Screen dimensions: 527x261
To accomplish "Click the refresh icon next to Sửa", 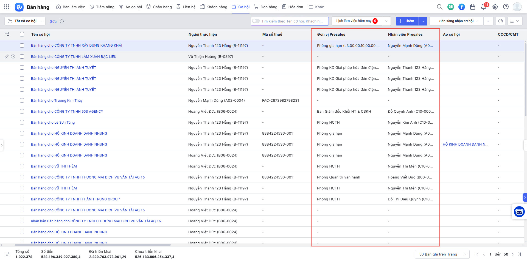I will (62, 21).
